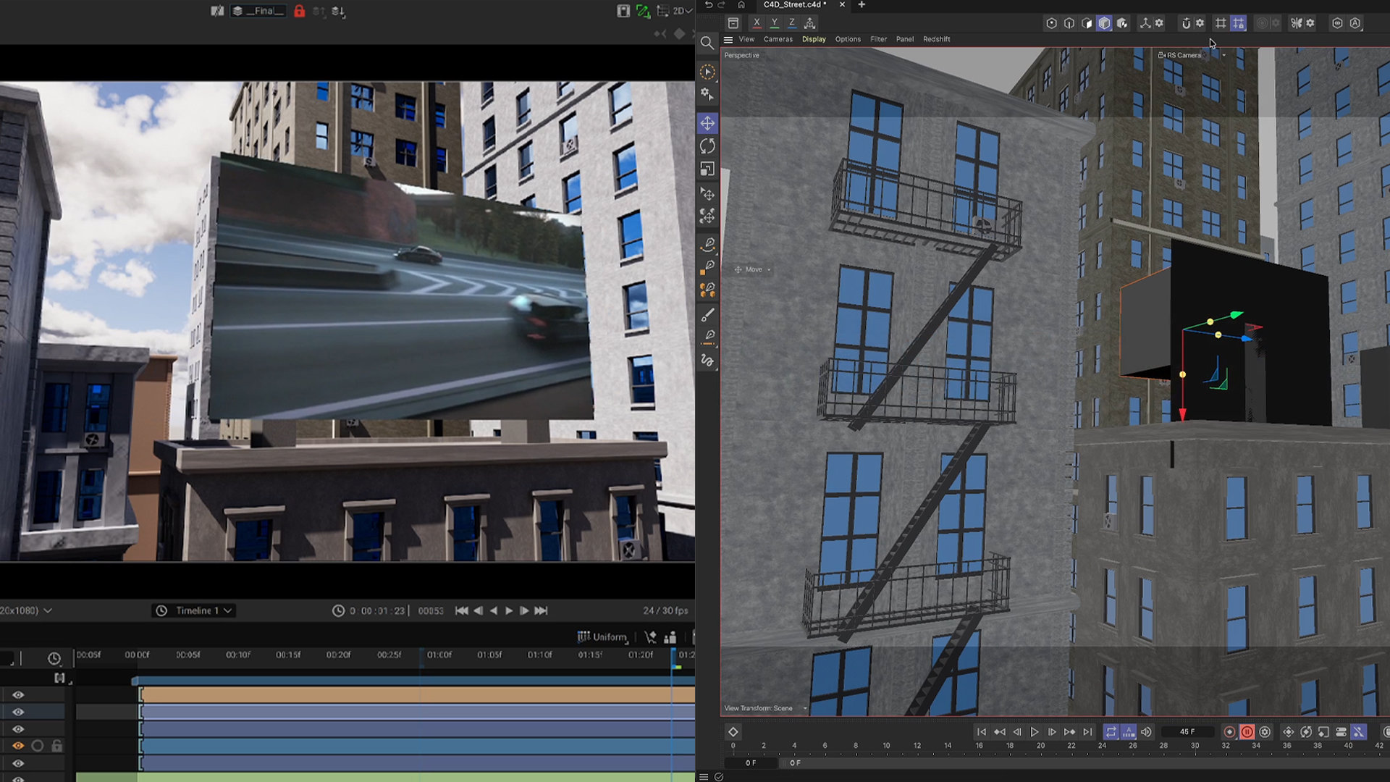Hide the tan top layer with its eye icon
Viewport: 1390px width, 782px height.
pyautogui.click(x=18, y=695)
